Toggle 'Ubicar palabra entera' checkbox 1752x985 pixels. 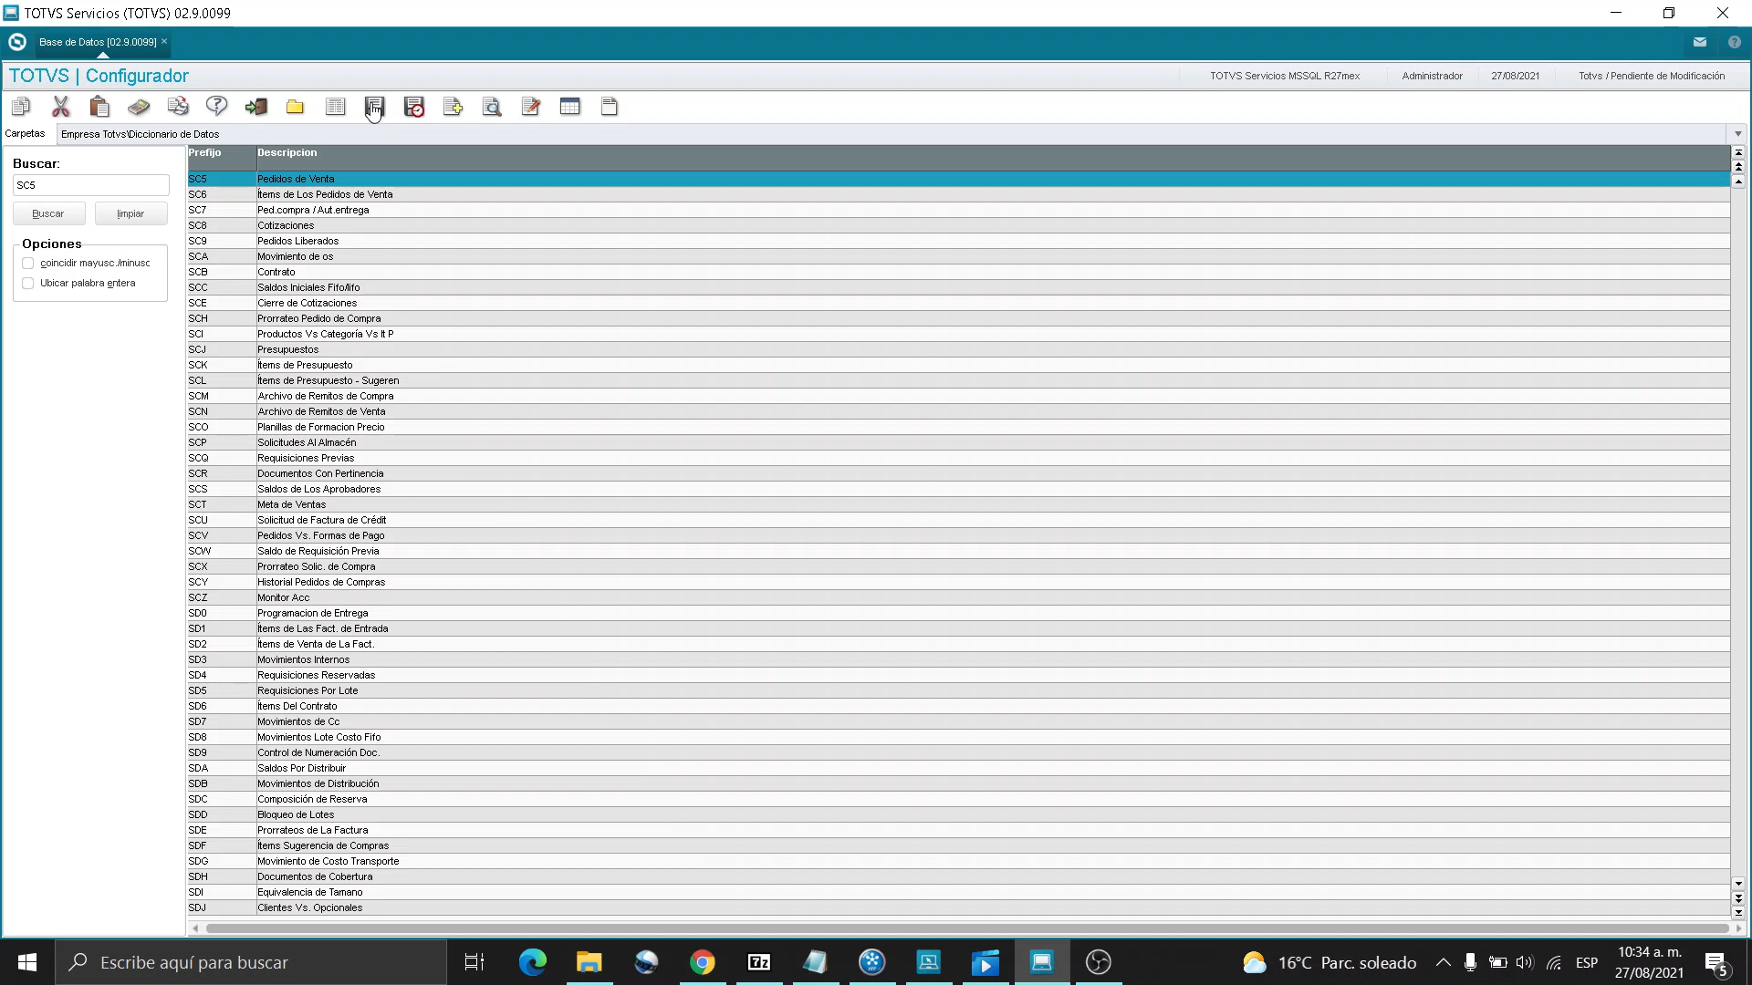coord(28,284)
